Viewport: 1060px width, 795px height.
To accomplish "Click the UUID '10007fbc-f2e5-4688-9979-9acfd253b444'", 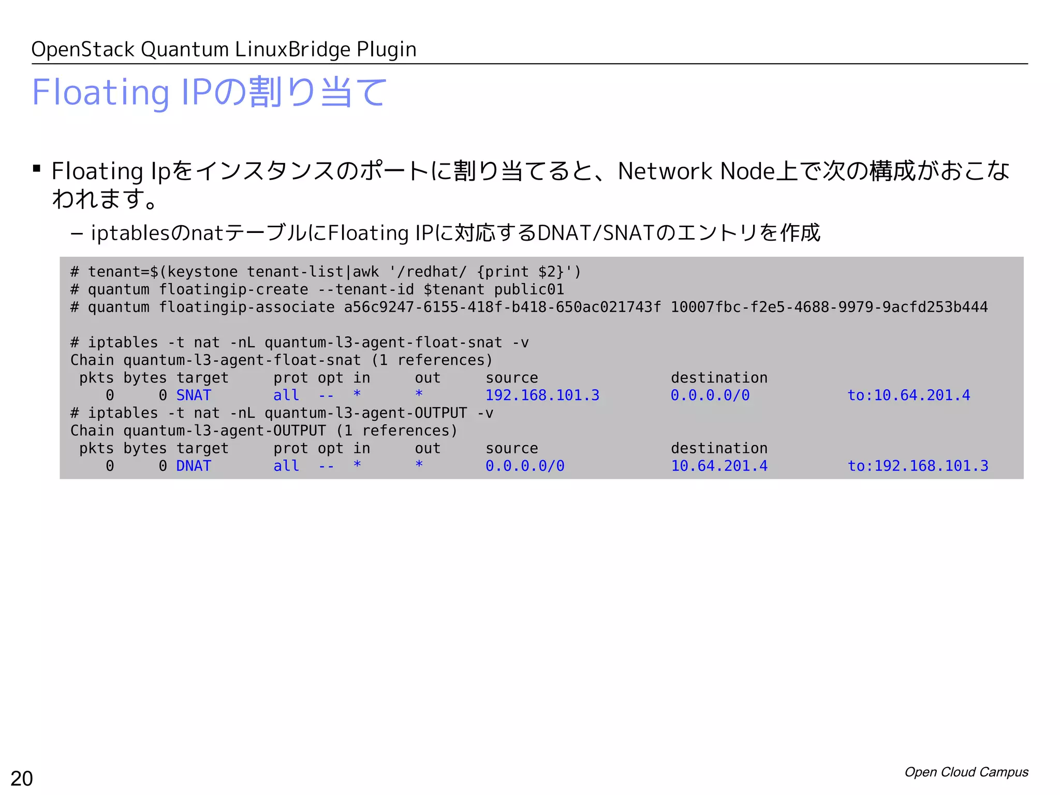I will tap(829, 307).
